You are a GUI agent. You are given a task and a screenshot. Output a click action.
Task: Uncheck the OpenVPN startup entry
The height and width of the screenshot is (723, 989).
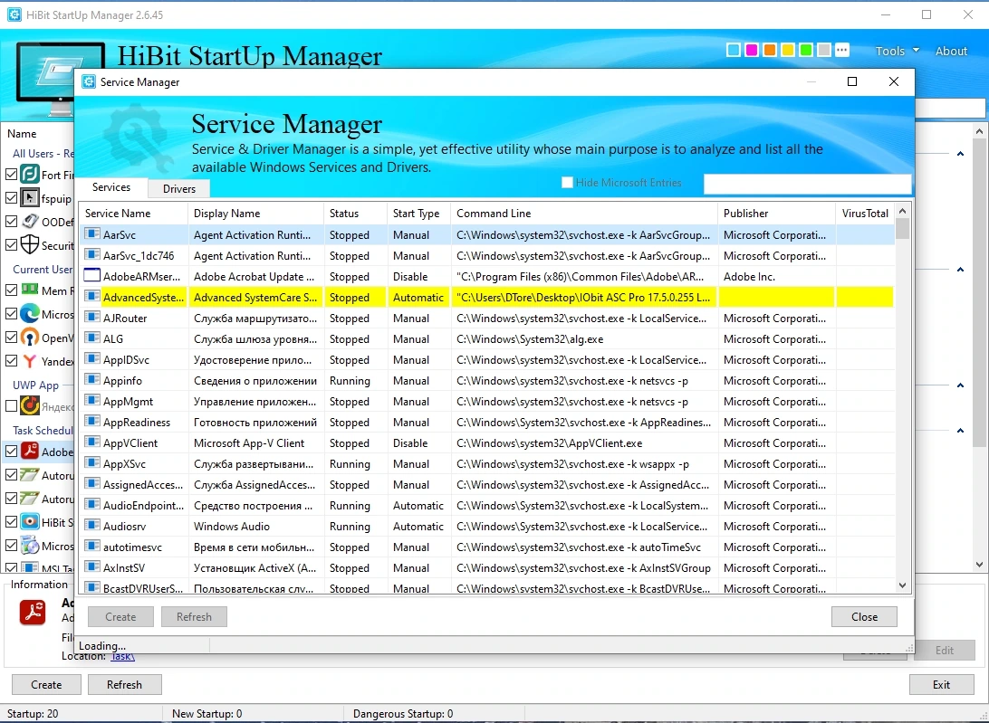(x=12, y=338)
